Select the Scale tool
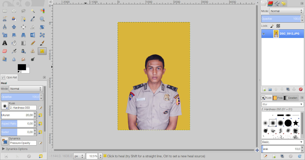The image size is (305, 160). pos(5,35)
